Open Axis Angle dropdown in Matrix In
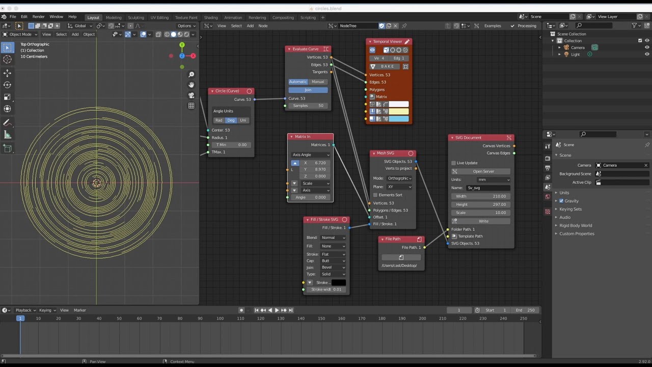The height and width of the screenshot is (367, 652). [x=311, y=154]
